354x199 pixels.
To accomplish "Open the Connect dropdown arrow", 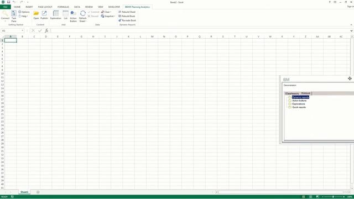I will [x=5, y=21].
